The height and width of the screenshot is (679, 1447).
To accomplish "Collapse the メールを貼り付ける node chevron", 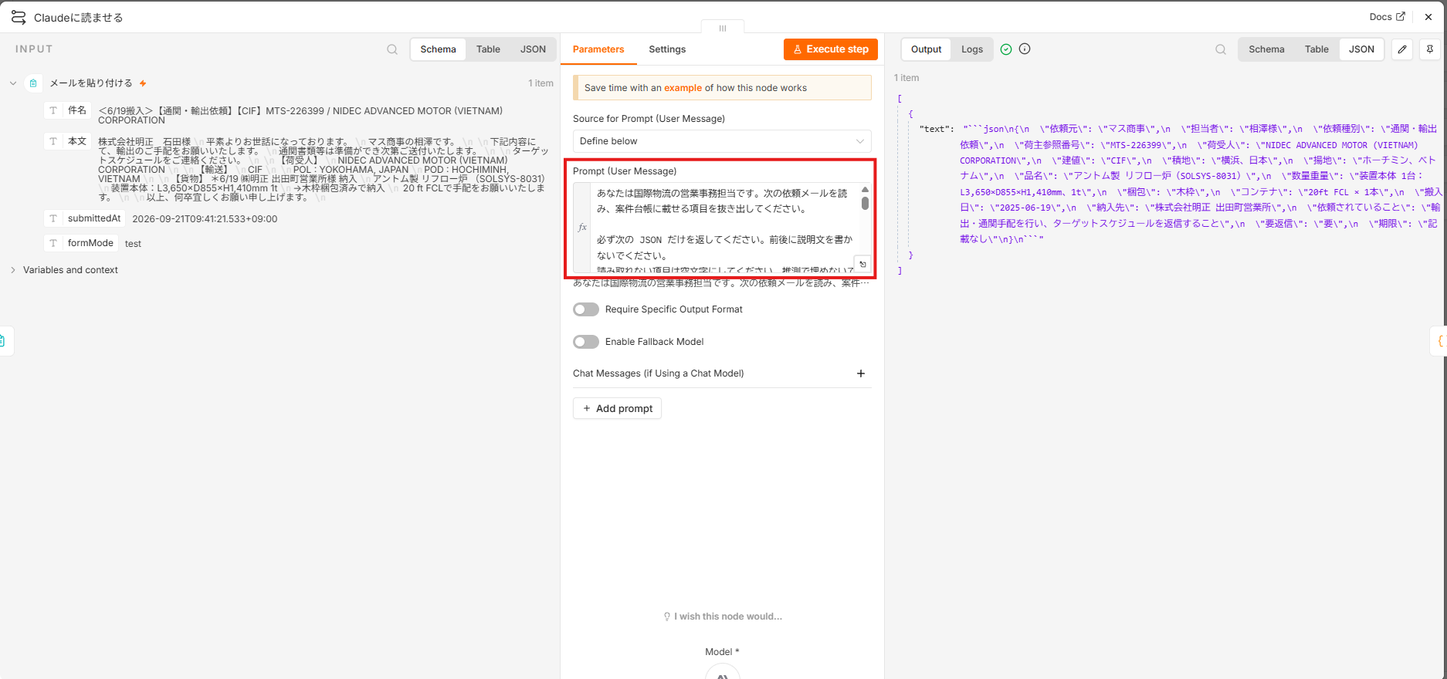I will pyautogui.click(x=13, y=83).
